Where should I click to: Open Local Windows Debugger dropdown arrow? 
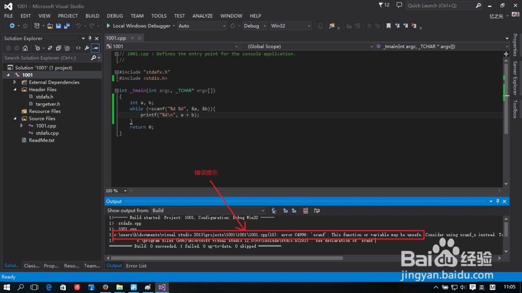[174, 26]
